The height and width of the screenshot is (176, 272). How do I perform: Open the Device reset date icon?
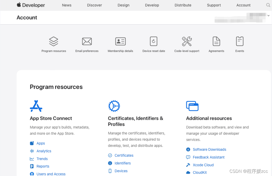click(x=154, y=41)
